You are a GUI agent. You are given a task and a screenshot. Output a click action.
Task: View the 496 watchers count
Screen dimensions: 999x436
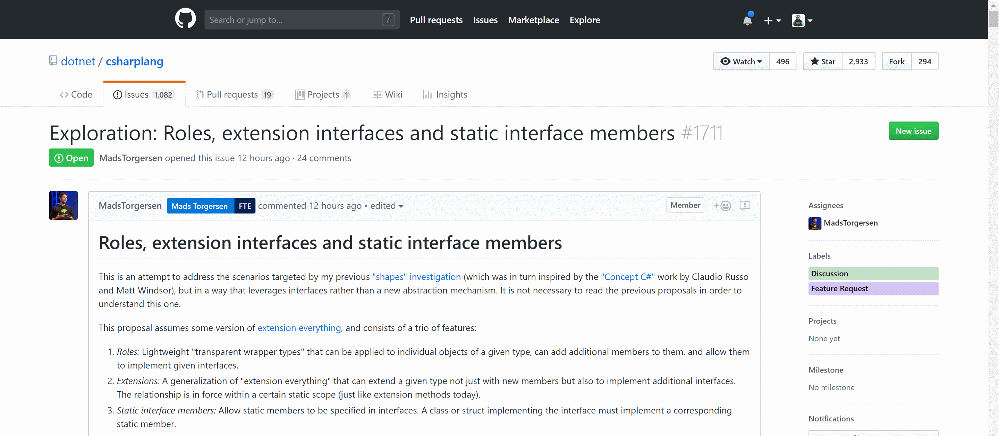tap(782, 61)
